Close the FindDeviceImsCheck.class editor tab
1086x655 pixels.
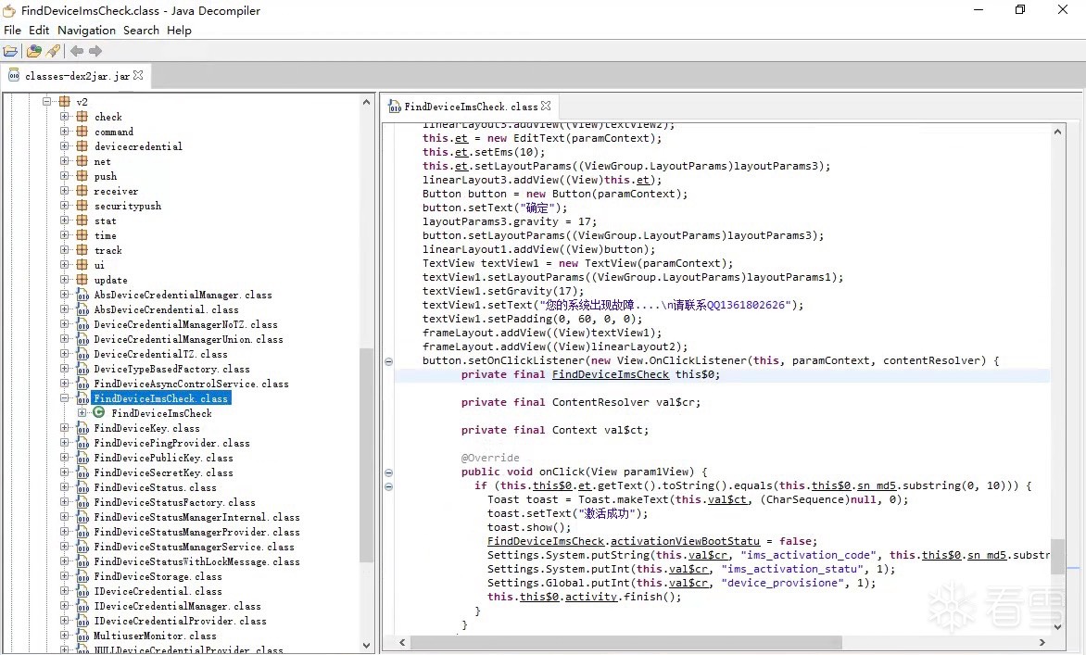pos(546,106)
